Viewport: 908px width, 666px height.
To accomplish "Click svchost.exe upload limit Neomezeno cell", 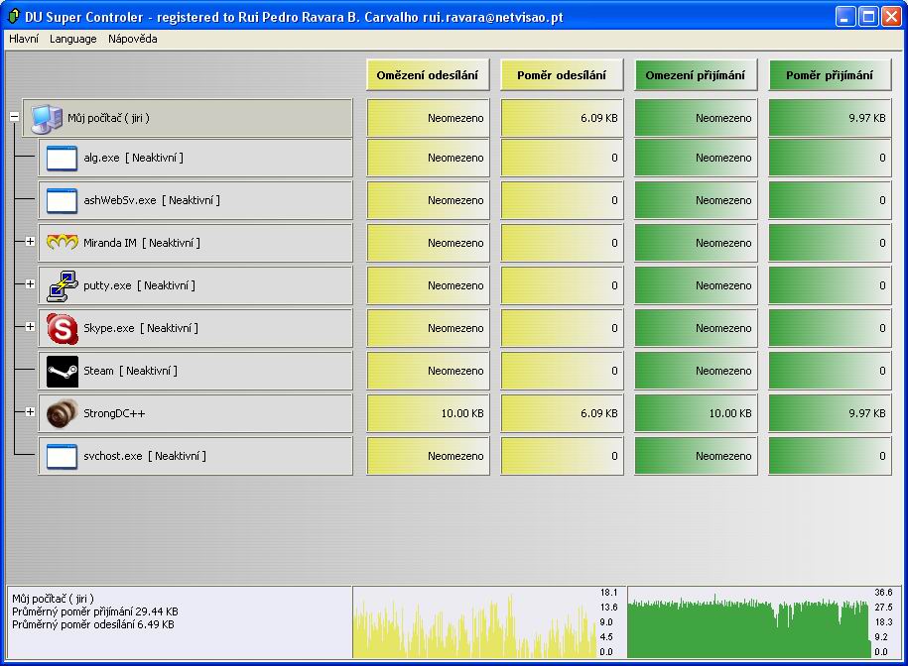I will tap(428, 456).
